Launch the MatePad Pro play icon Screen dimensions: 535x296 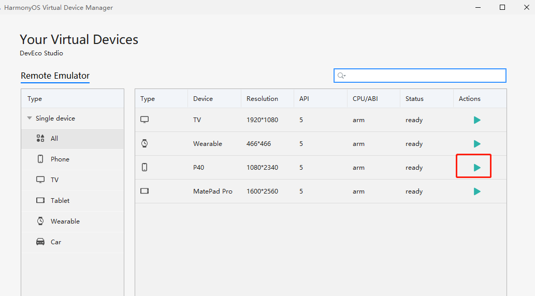477,191
